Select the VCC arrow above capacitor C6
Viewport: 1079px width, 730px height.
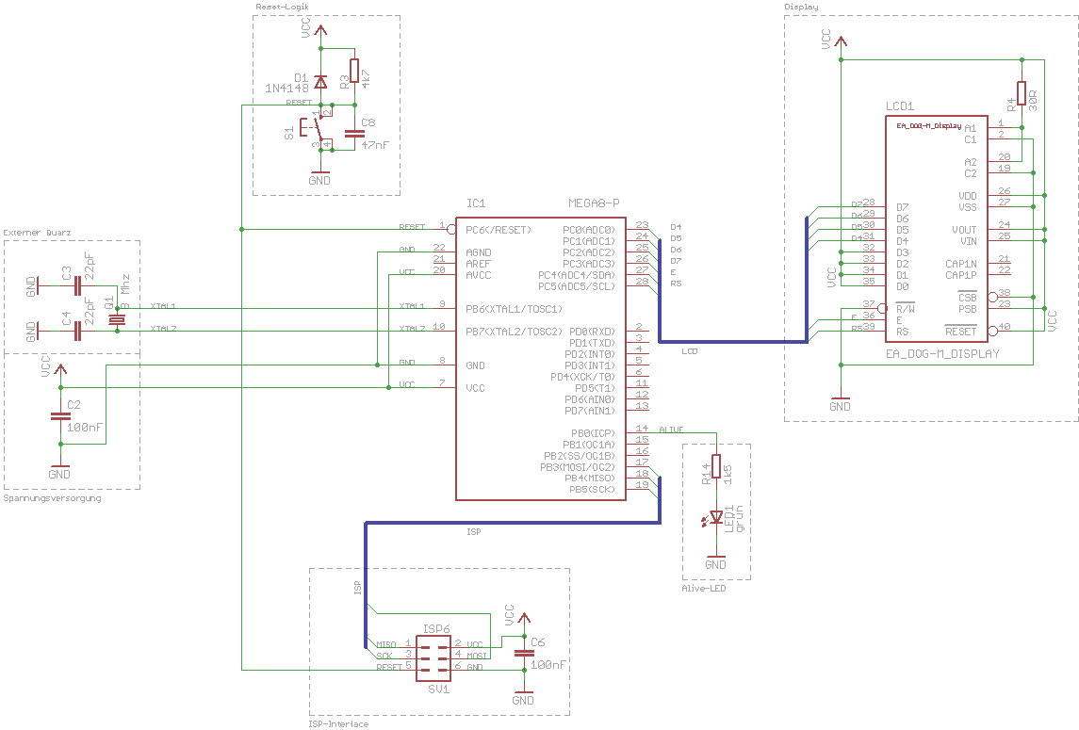point(524,618)
